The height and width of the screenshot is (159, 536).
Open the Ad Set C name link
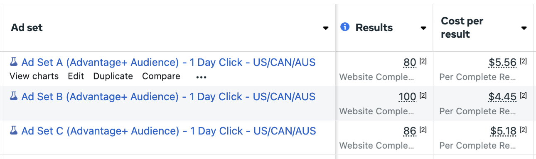pos(169,131)
